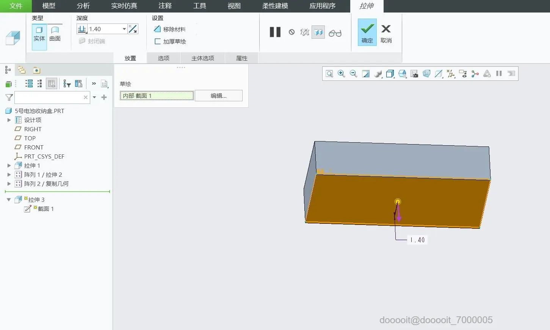The image size is (550, 330).
Task: Click the green 确定 checkmark to confirm
Action: 367,32
